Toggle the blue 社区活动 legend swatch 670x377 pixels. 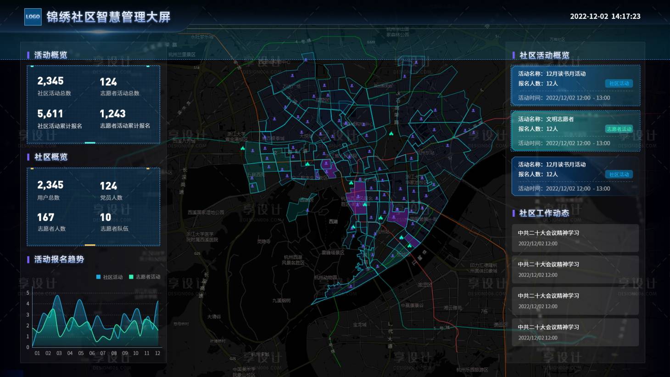(98, 277)
